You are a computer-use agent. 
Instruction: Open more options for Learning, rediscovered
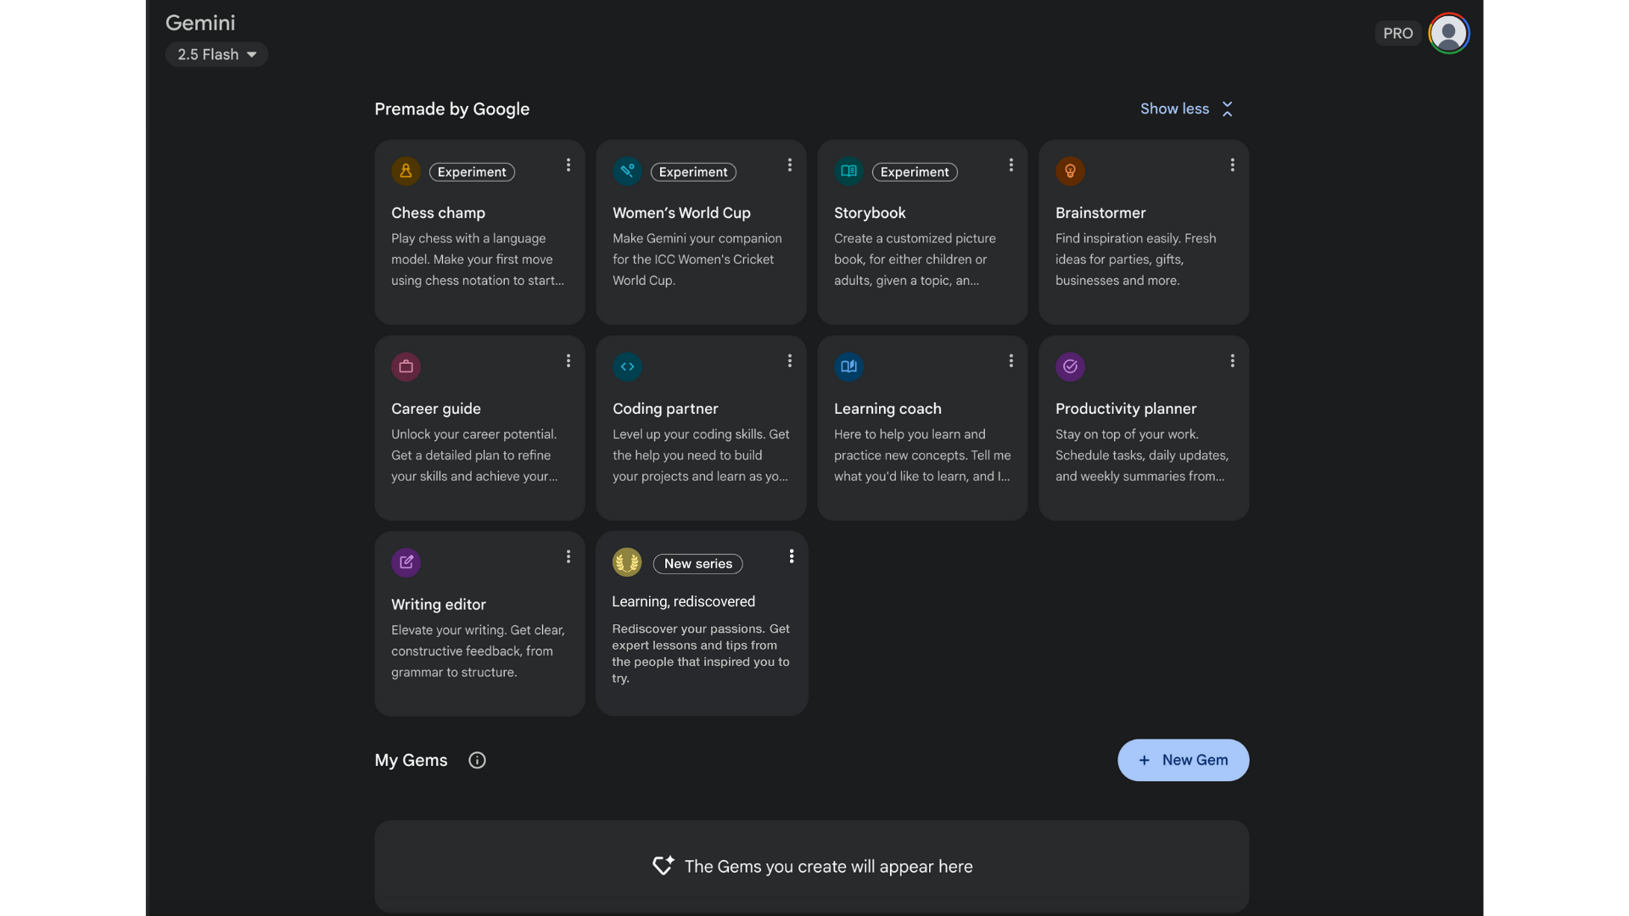coord(792,556)
